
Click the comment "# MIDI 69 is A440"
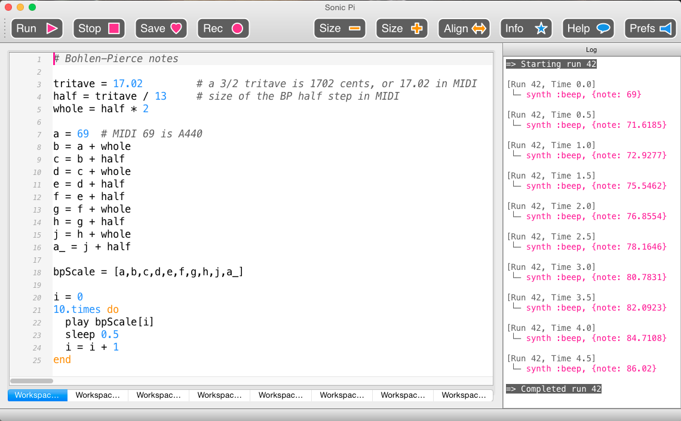(152, 134)
